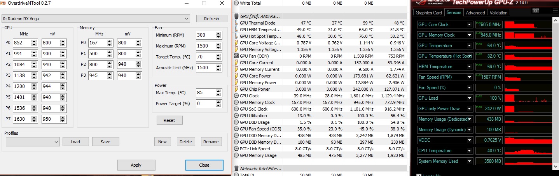Click the GPU P0 MHz field showing 852
The height and width of the screenshot is (176, 559).
pos(25,43)
